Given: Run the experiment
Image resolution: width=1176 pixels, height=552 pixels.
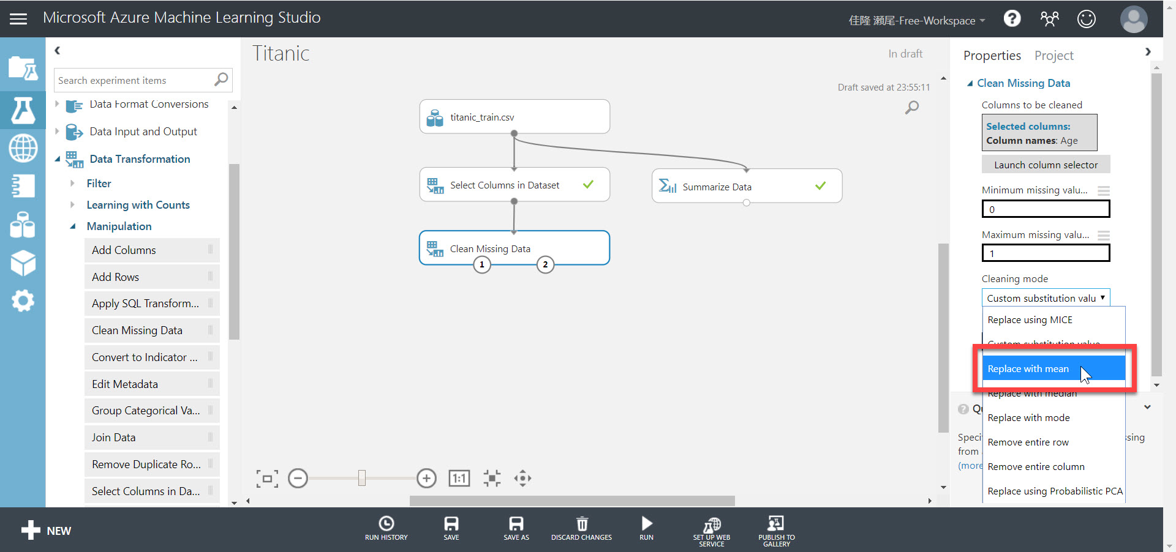Looking at the screenshot, I should point(647,528).
